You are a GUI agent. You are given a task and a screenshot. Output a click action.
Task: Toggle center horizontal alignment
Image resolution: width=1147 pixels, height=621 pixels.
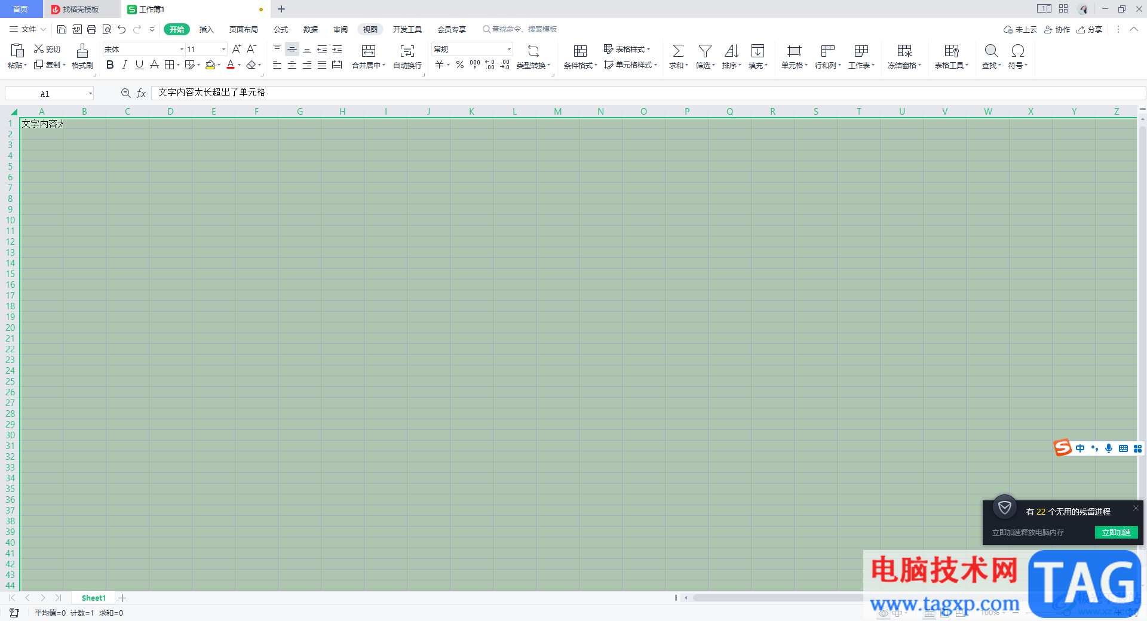click(292, 64)
